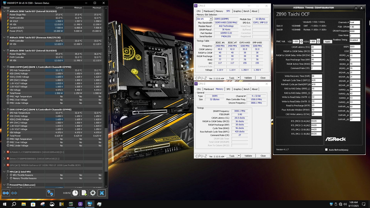Viewport: 370px width, 208px height.
Task: Reset HWiNFO elapsed time clock icon
Action: pyautogui.click(x=75, y=193)
